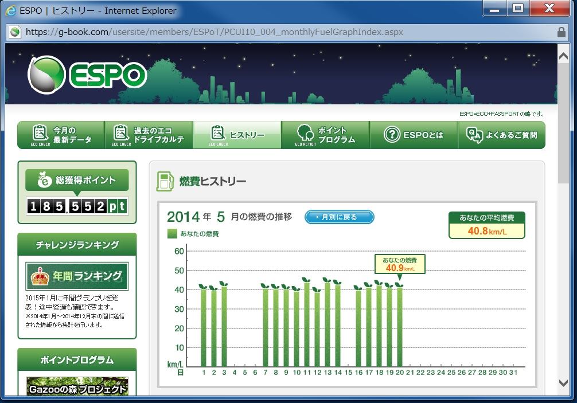
Task: Click the clipboard icon on 今月の最新データ
Action: coord(40,133)
